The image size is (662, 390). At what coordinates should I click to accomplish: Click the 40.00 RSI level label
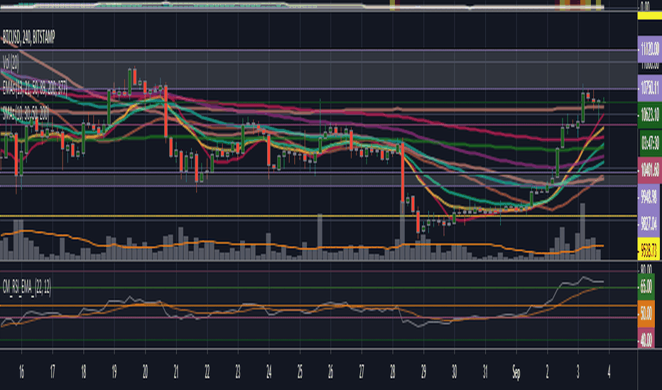tap(646, 340)
